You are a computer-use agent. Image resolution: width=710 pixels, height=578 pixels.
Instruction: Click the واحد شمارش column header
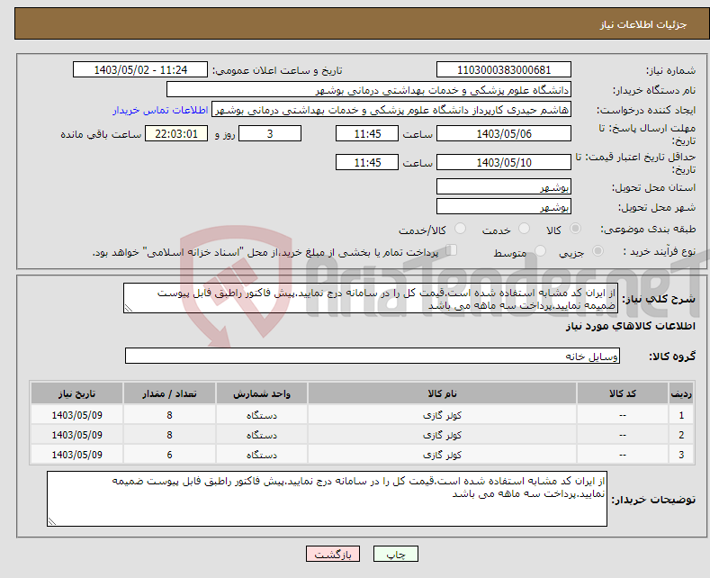click(262, 393)
